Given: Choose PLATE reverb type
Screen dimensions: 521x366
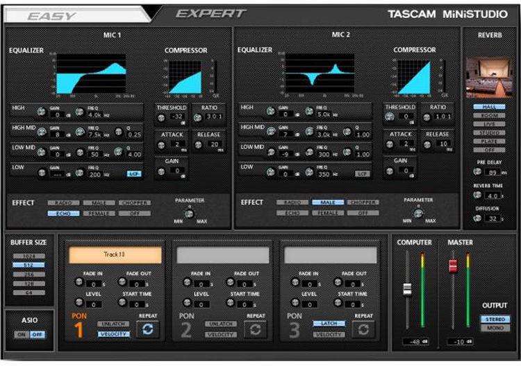Looking at the screenshot, I should (489, 141).
